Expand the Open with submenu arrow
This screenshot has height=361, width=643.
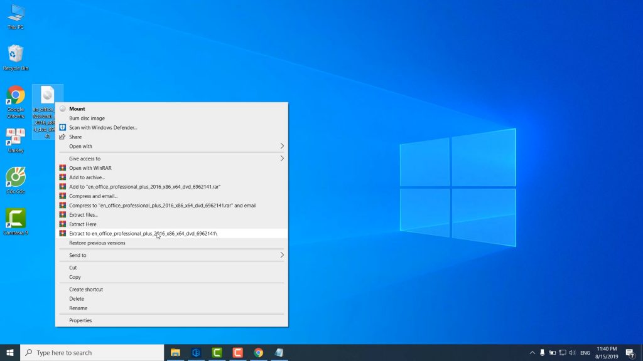point(282,146)
